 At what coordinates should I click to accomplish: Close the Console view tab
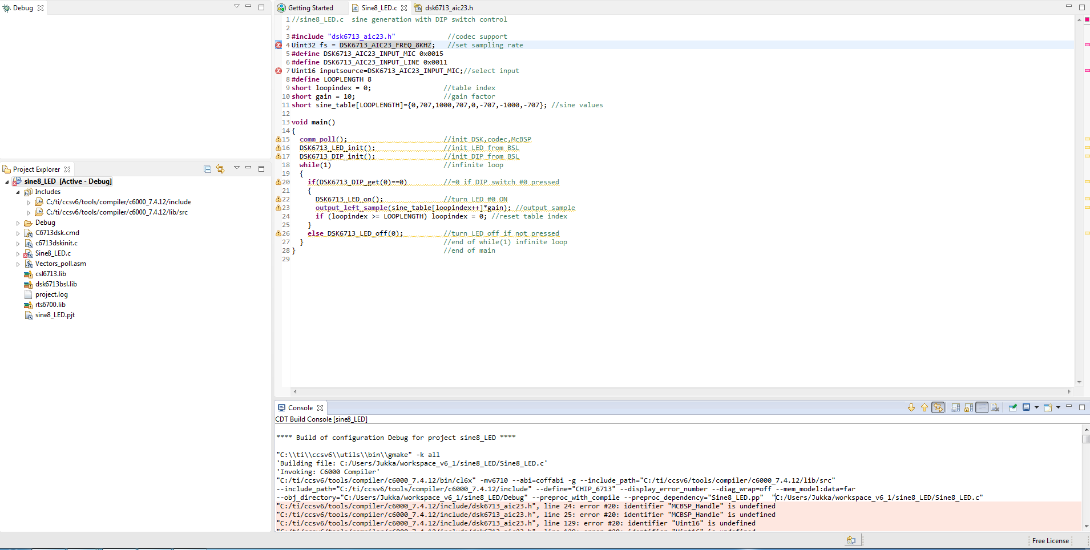point(320,408)
